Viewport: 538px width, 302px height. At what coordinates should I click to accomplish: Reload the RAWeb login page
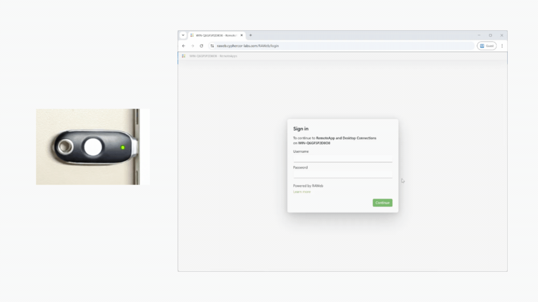pyautogui.click(x=201, y=46)
